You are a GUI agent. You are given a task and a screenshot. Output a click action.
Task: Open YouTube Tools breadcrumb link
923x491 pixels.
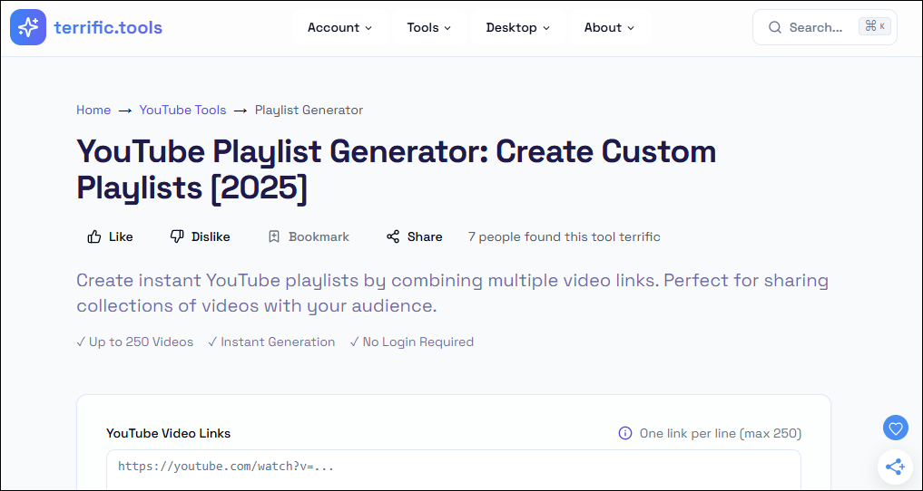tap(182, 110)
